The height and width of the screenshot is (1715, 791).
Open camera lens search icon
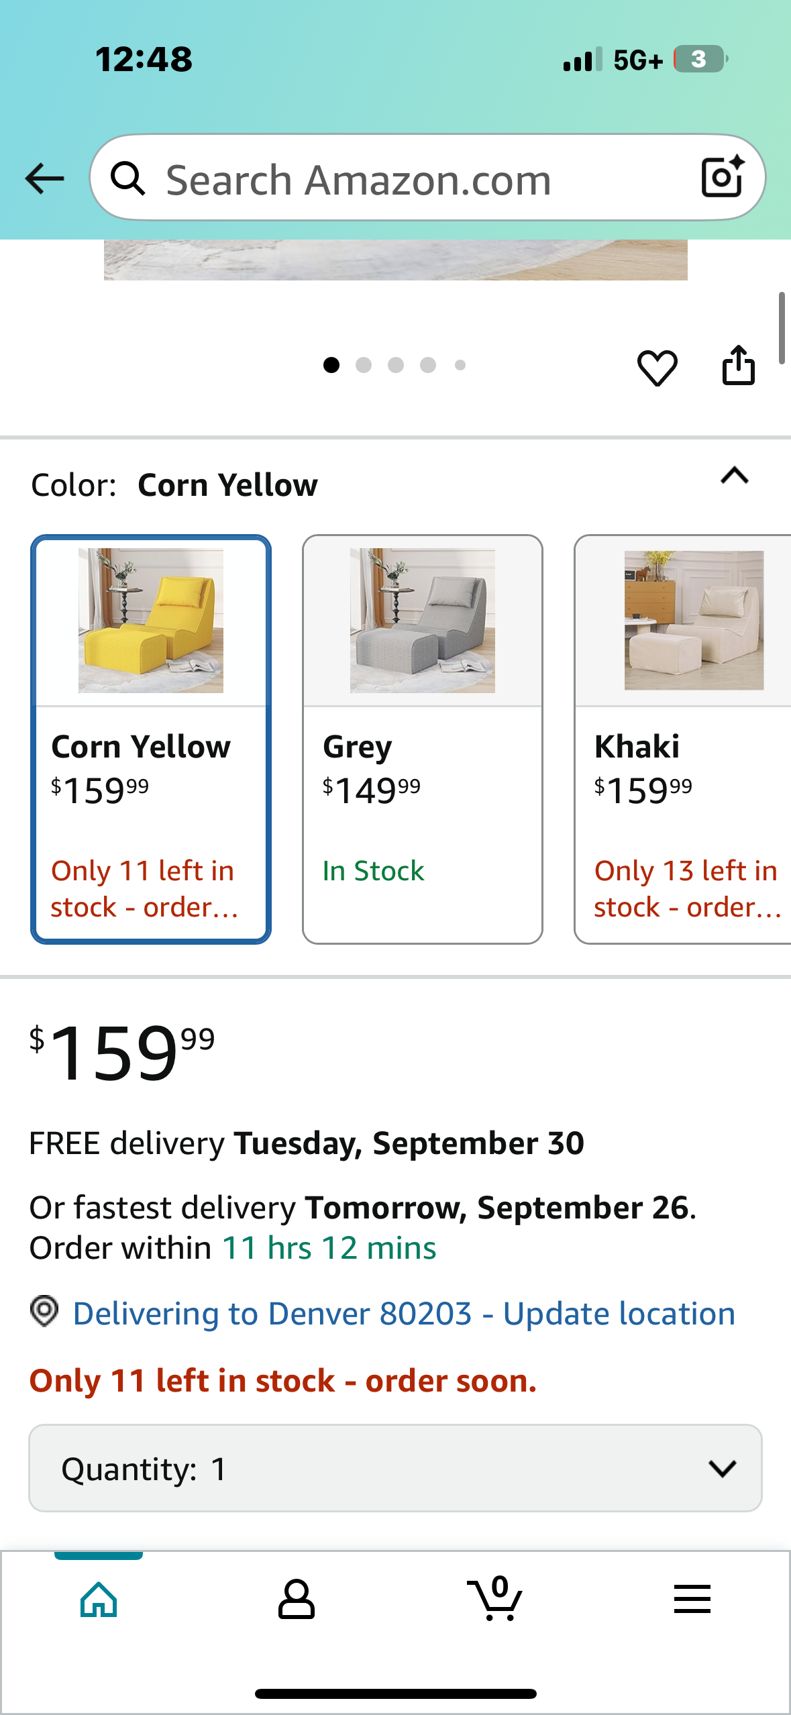tap(722, 177)
